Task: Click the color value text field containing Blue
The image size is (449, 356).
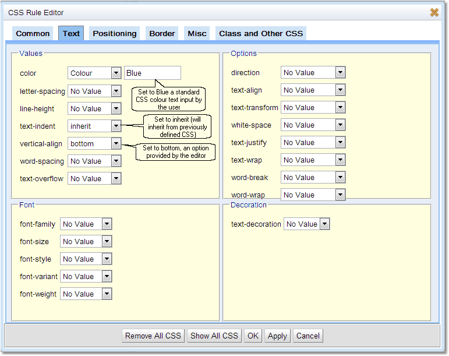Action: pos(152,73)
